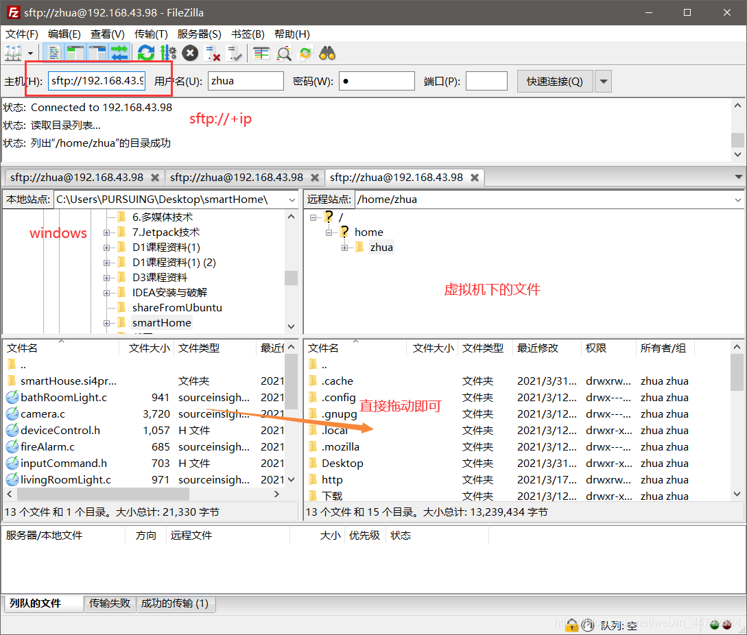
Task: Click the 快速连接(Q) button
Action: coord(555,82)
